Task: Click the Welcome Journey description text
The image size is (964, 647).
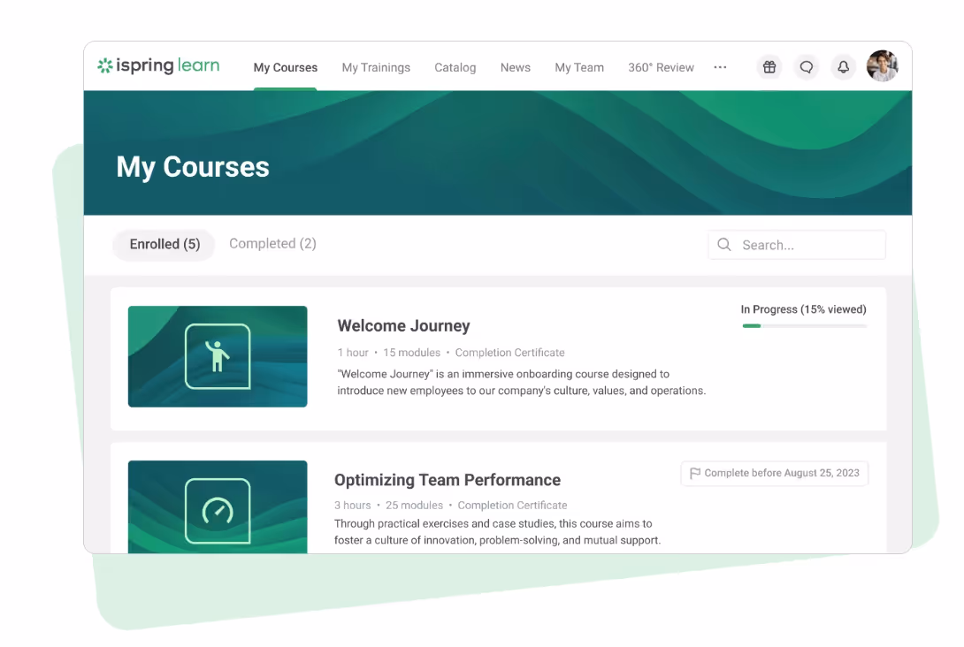Action: [x=521, y=382]
